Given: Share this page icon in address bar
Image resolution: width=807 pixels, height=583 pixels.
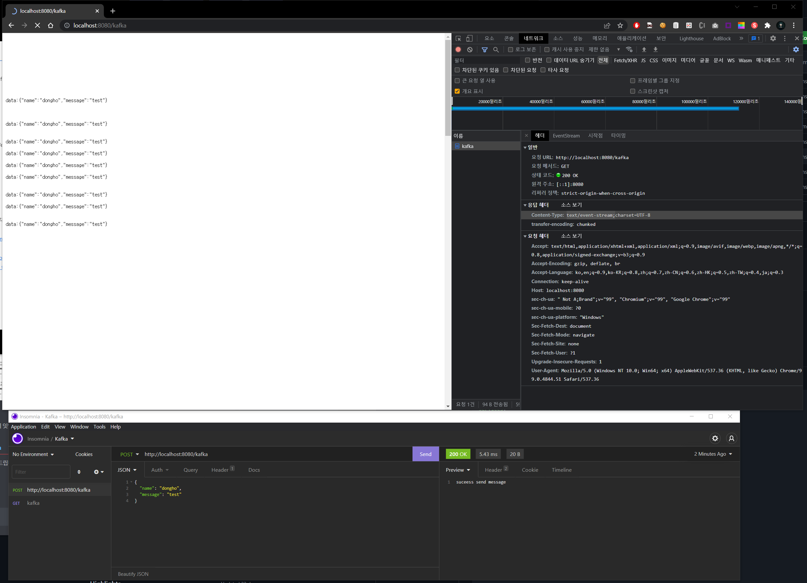Looking at the screenshot, I should click(607, 26).
